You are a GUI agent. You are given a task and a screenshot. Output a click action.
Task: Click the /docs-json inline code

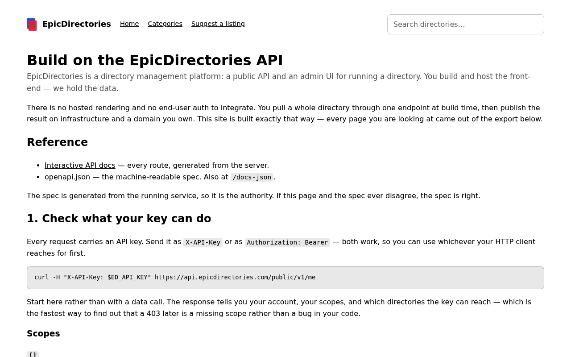(252, 177)
